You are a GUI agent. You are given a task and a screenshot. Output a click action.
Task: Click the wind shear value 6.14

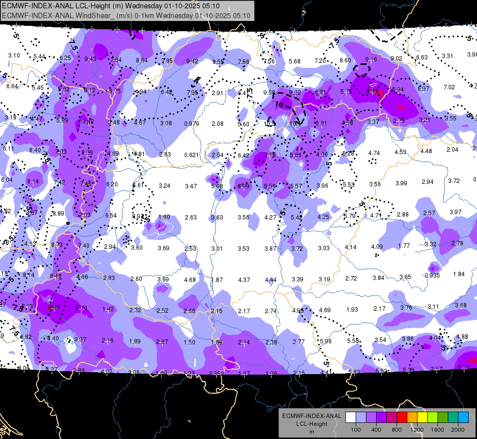(x=33, y=181)
